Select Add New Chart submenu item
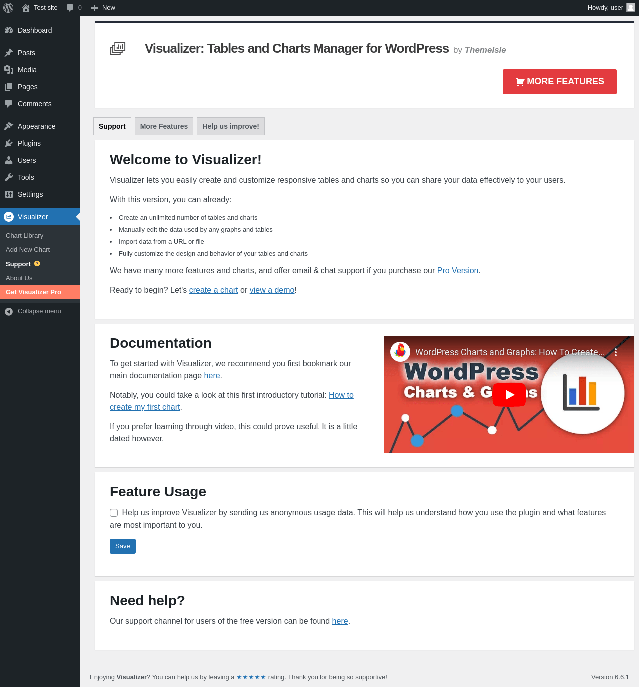This screenshot has width=639, height=687. click(x=40, y=250)
